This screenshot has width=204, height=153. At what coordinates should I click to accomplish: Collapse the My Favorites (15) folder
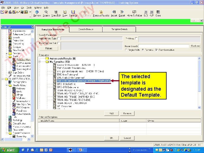(40, 62)
